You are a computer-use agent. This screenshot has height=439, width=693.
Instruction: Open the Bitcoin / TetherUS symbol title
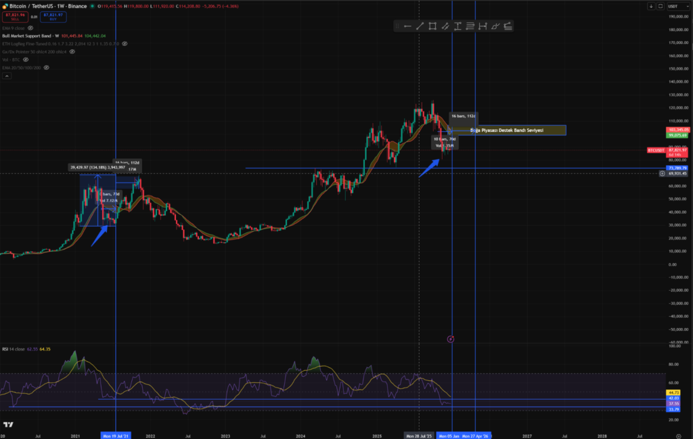click(x=38, y=6)
